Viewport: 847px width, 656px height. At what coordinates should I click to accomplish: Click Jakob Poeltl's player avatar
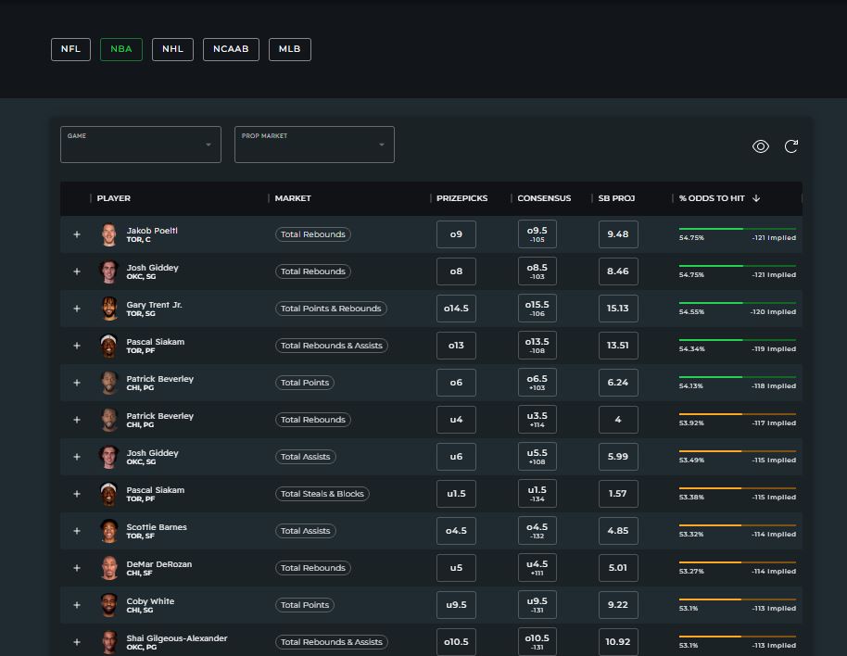click(x=109, y=234)
